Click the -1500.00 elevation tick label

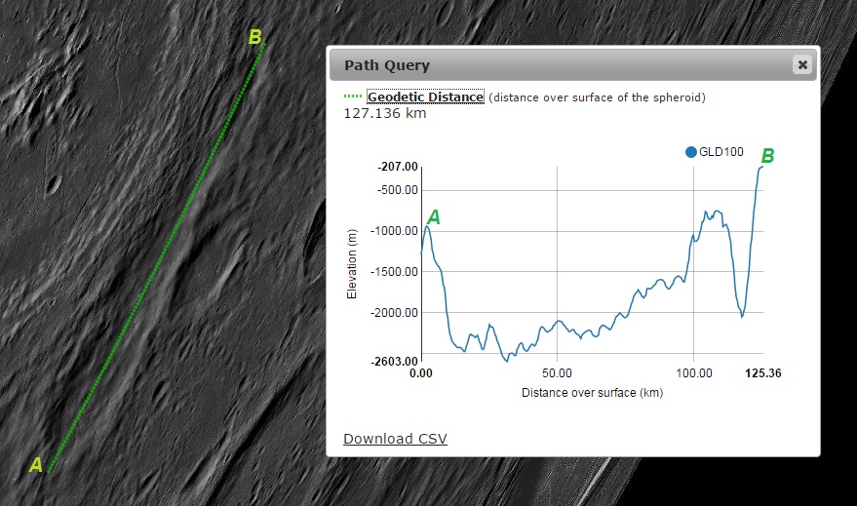396,272
